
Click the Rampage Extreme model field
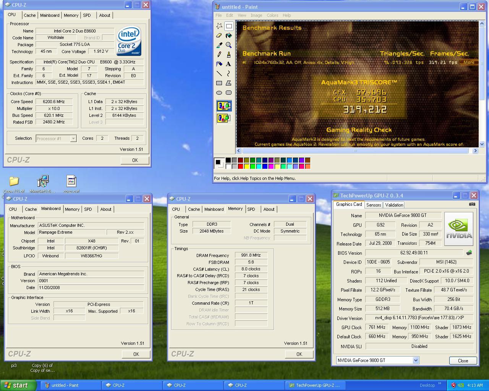click(71, 232)
